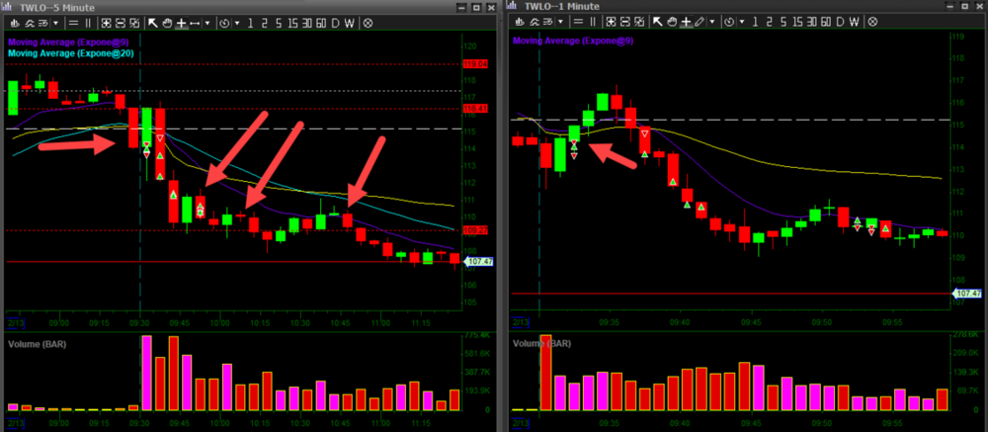Switch 5 Minute chart to Weekly (W) timeframe
Viewport: 988px width, 432px height.
pos(351,22)
